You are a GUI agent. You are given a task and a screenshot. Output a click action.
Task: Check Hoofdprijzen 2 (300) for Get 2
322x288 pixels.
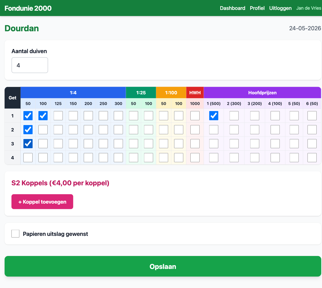coord(234,130)
